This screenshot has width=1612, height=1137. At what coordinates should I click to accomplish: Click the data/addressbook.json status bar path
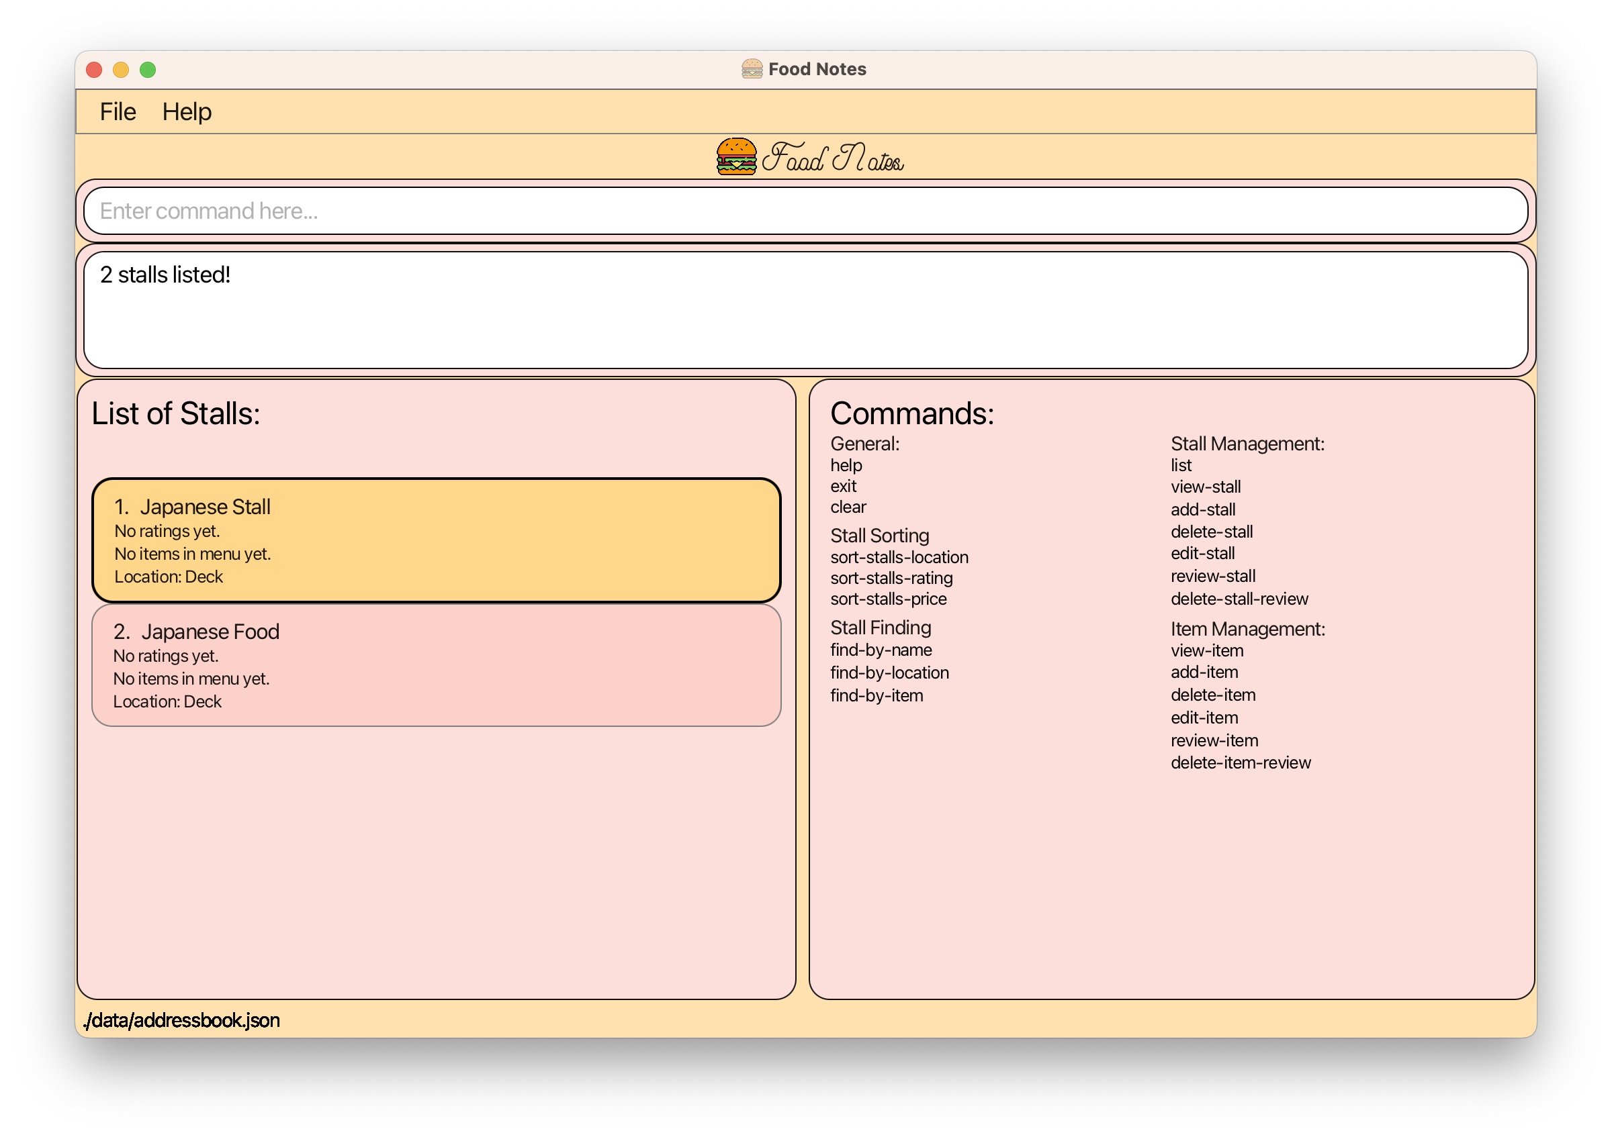182,1020
